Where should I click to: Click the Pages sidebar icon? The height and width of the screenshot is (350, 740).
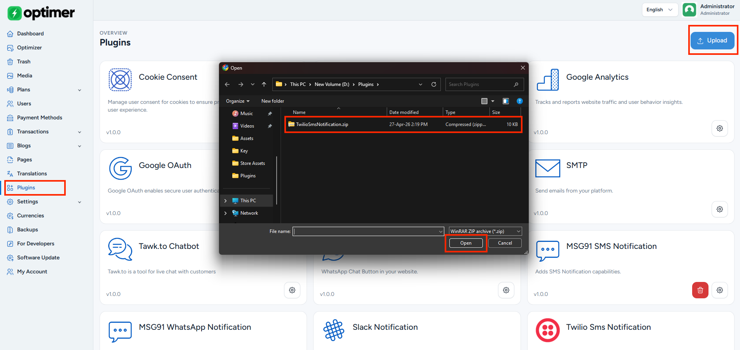(10, 159)
